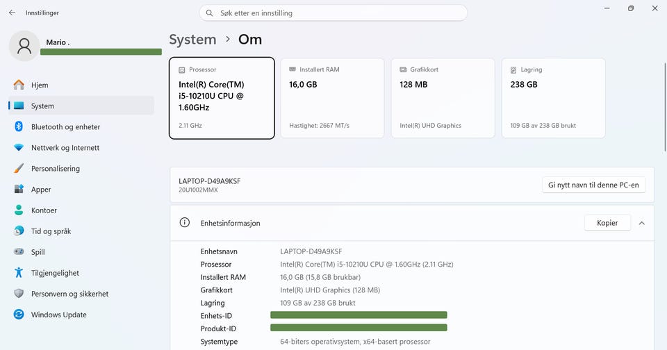The width and height of the screenshot is (667, 350).
Task: Select text 64-biters operativsystem, x64-basert prosessor
Action: coord(355,342)
